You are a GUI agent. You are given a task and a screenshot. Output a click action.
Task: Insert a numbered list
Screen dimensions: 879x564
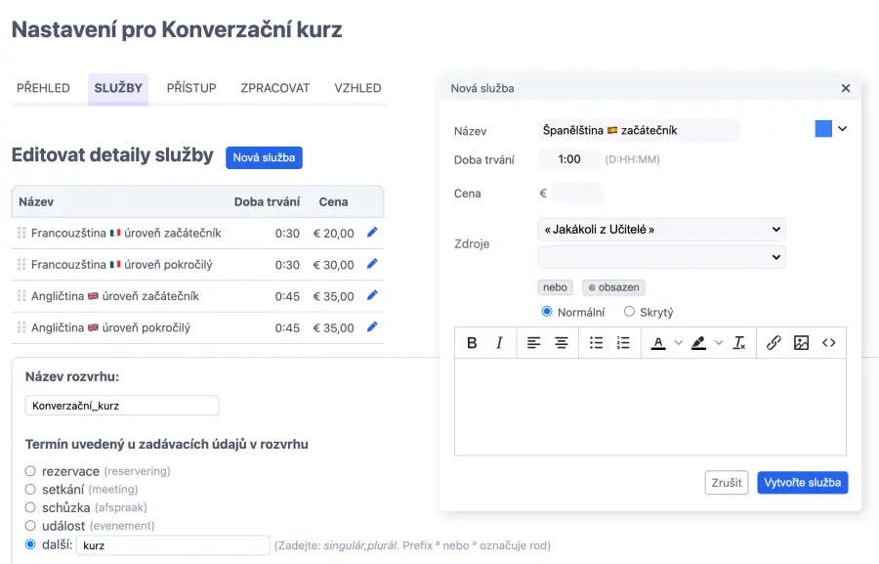(x=623, y=343)
